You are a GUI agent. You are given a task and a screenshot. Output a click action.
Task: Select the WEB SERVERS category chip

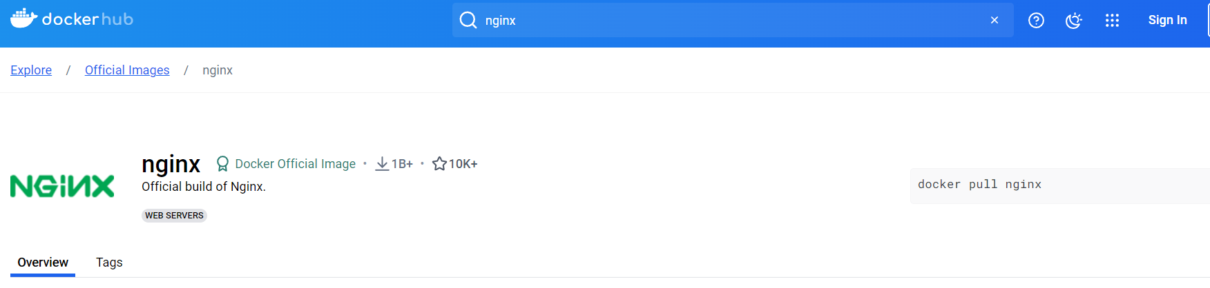pos(174,216)
